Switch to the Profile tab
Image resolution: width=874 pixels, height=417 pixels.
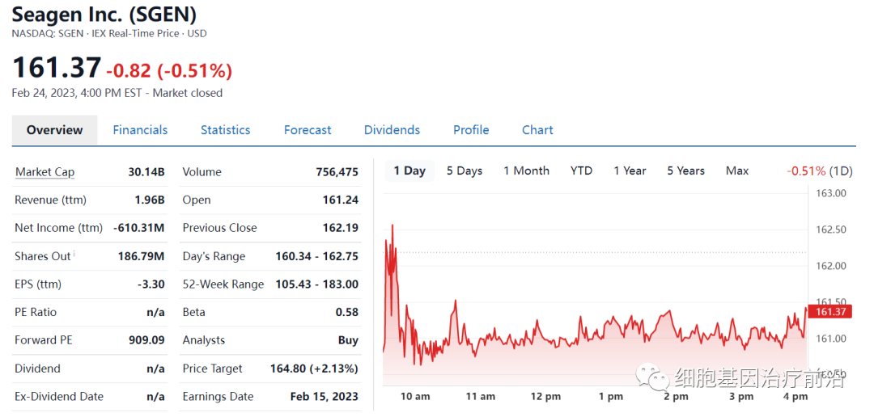pyautogui.click(x=471, y=130)
